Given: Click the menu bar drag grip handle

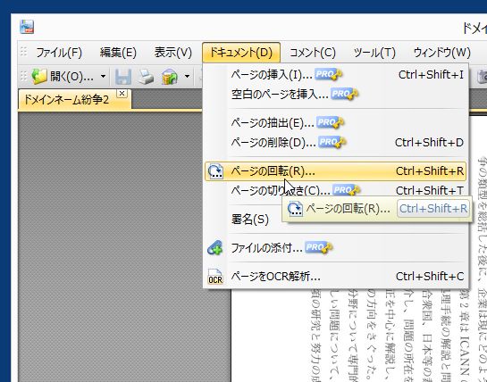Looking at the screenshot, I should pyautogui.click(x=23, y=52).
